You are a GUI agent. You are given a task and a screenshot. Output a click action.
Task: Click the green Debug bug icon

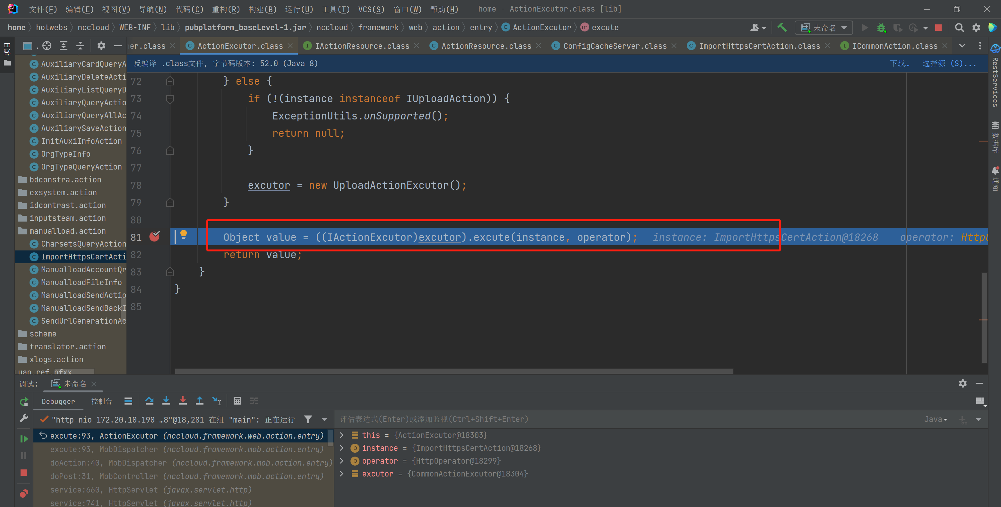pyautogui.click(x=881, y=28)
